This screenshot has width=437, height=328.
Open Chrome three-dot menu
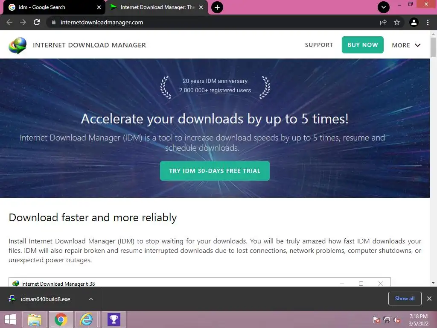tap(428, 22)
